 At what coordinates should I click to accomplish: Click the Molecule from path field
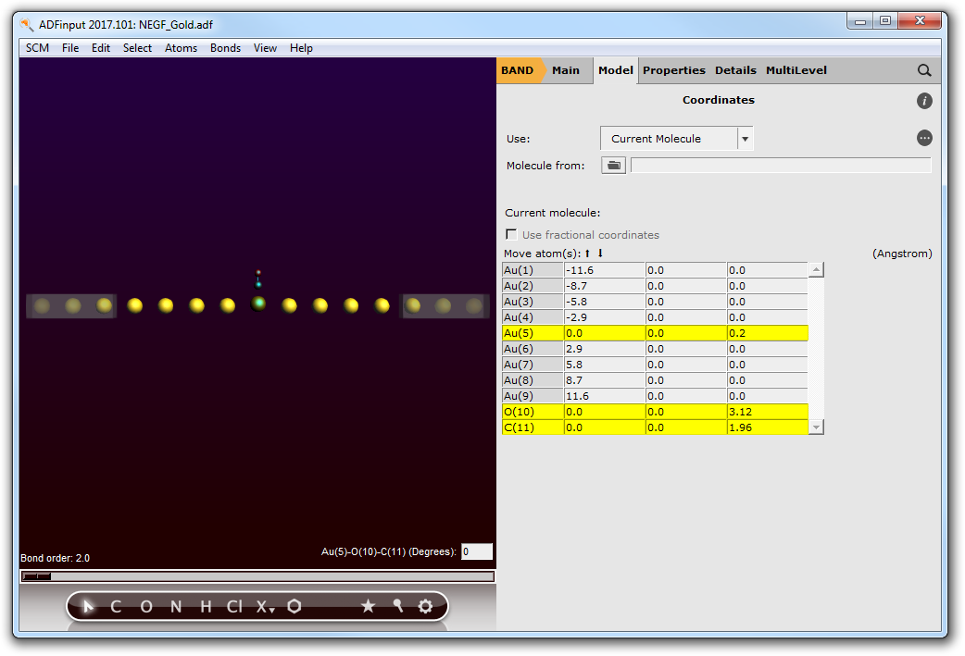(x=781, y=166)
